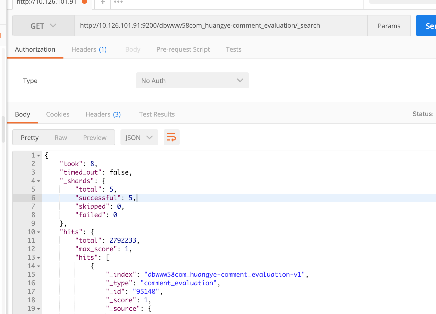Click the wrap lines icon
The image size is (436, 314).
point(171,137)
